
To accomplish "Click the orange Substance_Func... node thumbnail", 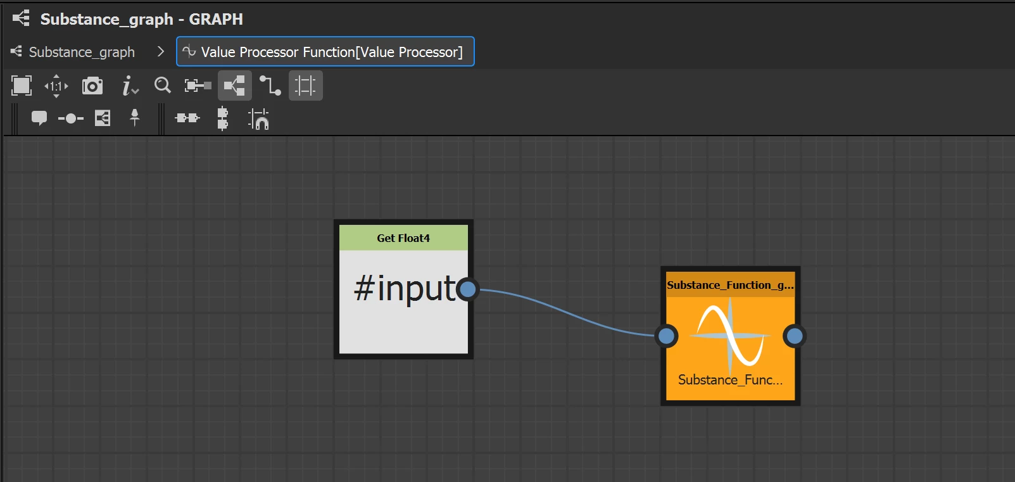I will click(730, 336).
